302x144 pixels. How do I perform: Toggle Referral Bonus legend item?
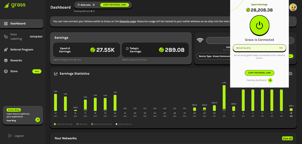click(124, 124)
